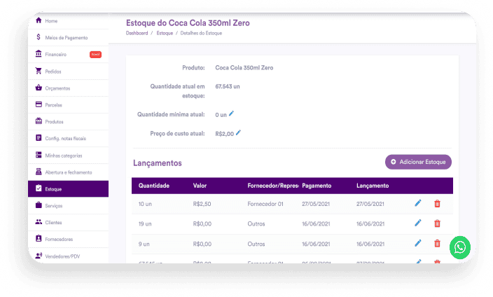Click the red badge beside Financeiro
This screenshot has height=297, width=493.
[x=95, y=55]
